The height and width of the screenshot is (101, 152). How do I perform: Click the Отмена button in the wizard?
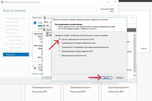(120, 78)
